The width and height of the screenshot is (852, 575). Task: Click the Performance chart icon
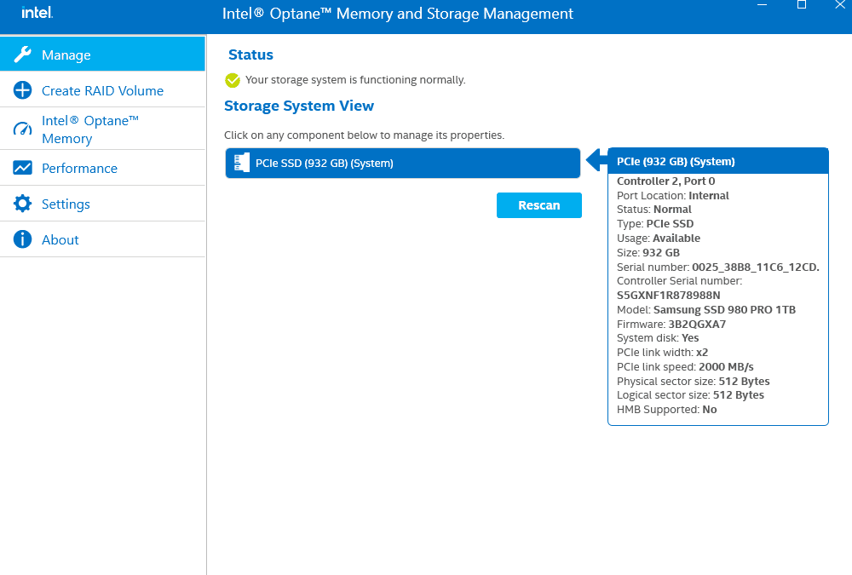22,168
